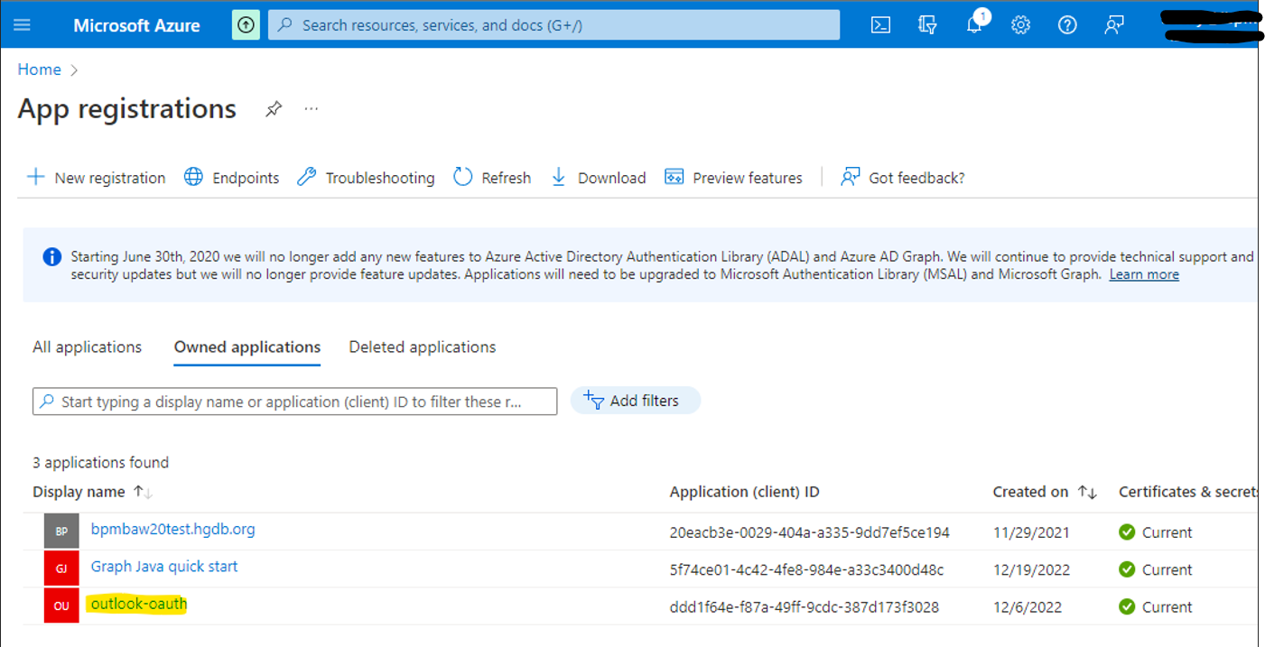This screenshot has width=1265, height=647.
Task: Click Current status for Graph Java row
Action: pos(1156,569)
